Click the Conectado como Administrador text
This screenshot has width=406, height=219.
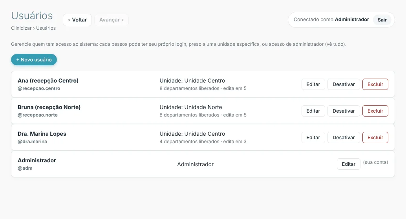(x=331, y=20)
